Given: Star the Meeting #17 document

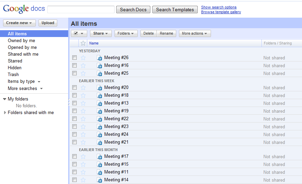Looking at the screenshot, I should 83,157.
